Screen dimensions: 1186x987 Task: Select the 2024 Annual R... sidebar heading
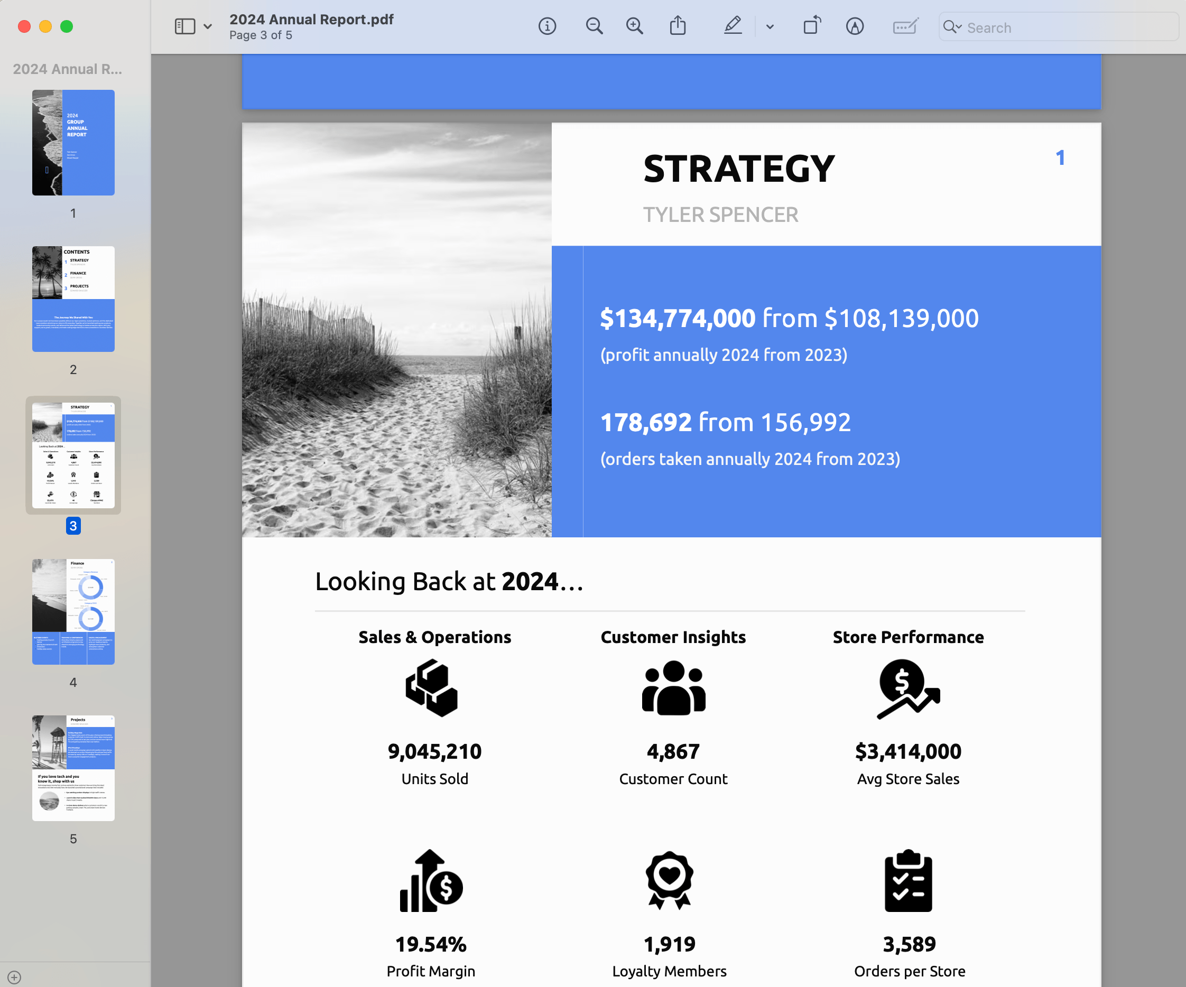67,69
